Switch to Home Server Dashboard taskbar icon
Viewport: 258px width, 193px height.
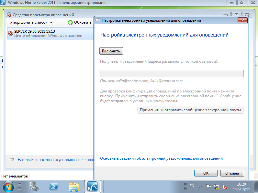pyautogui.click(x=93, y=187)
